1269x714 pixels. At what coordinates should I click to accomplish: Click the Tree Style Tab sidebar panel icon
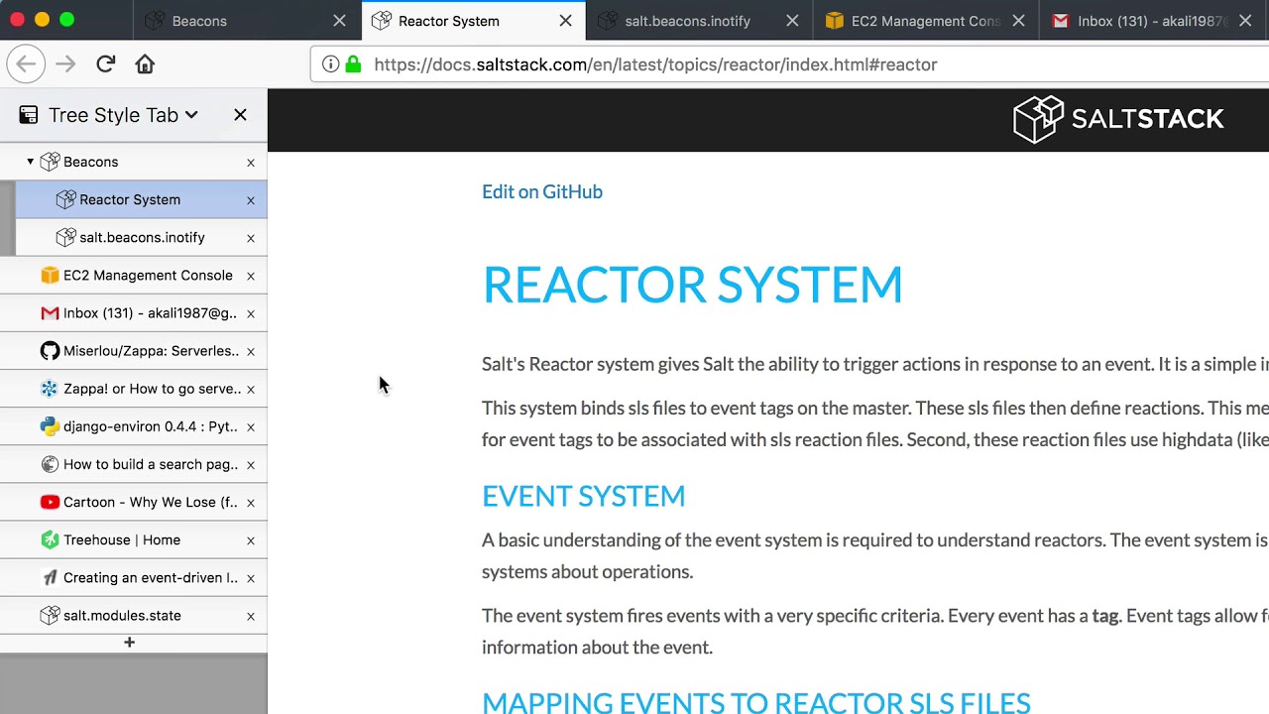tap(29, 115)
